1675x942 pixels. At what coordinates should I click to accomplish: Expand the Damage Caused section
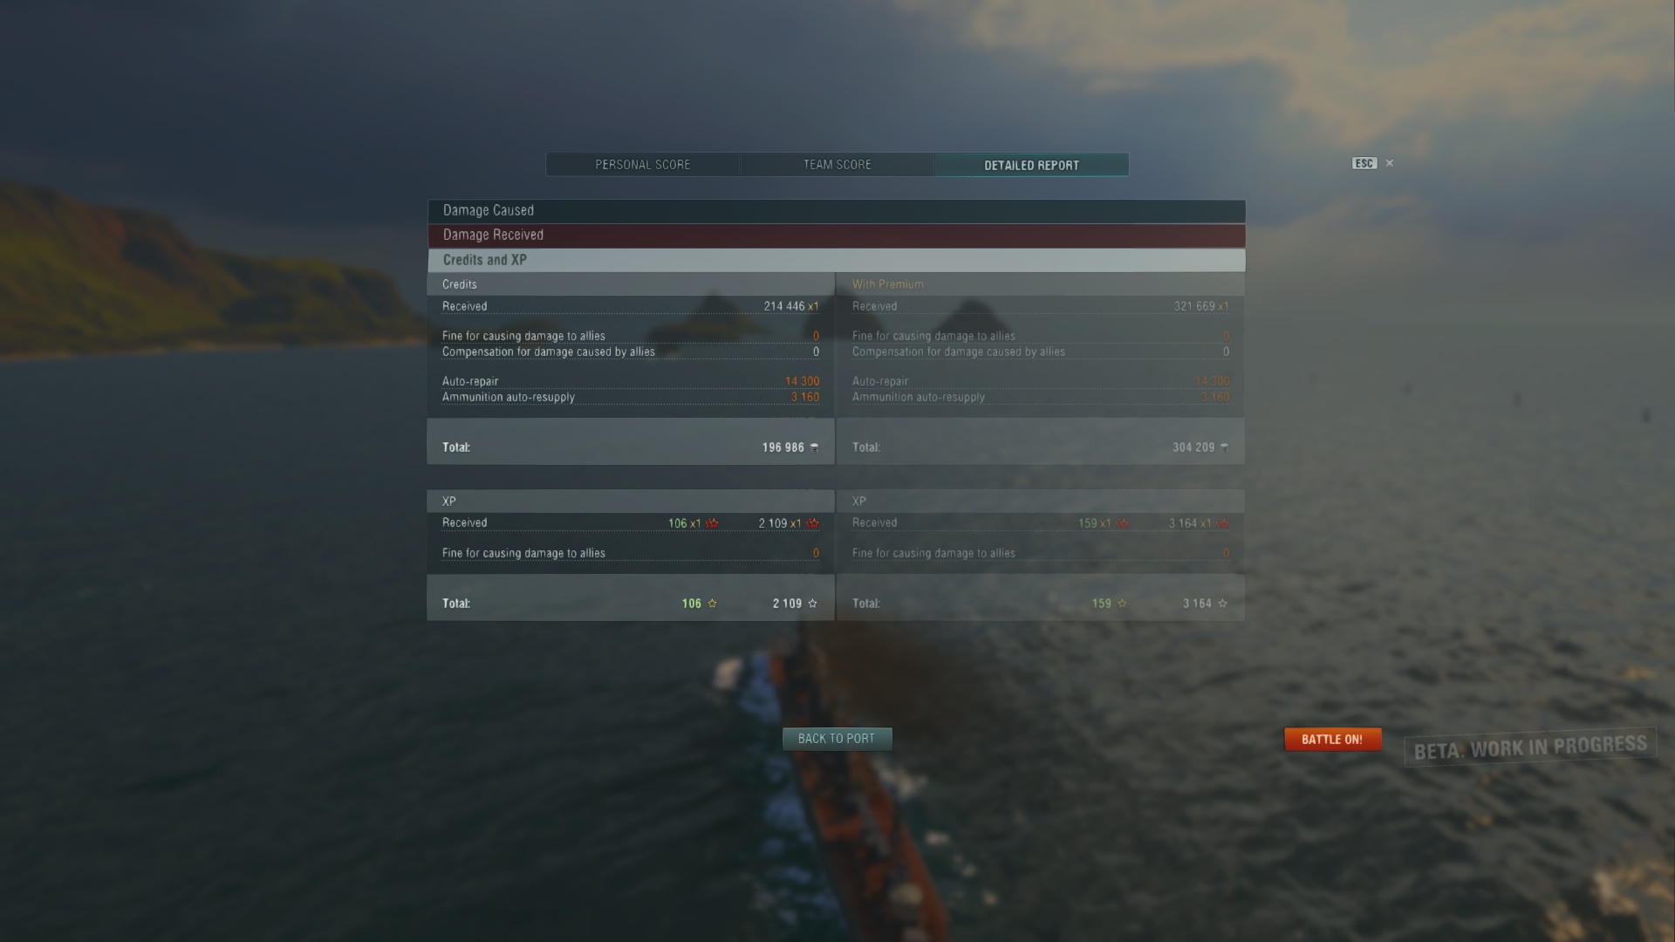(837, 210)
